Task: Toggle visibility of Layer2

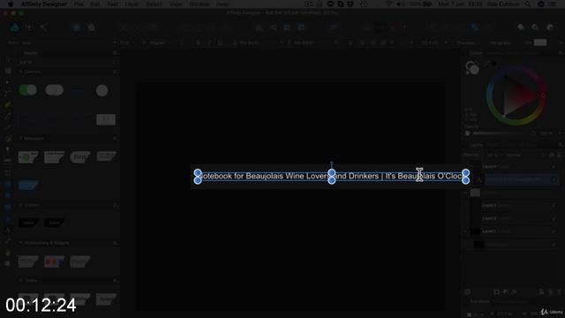Action: 554,218
